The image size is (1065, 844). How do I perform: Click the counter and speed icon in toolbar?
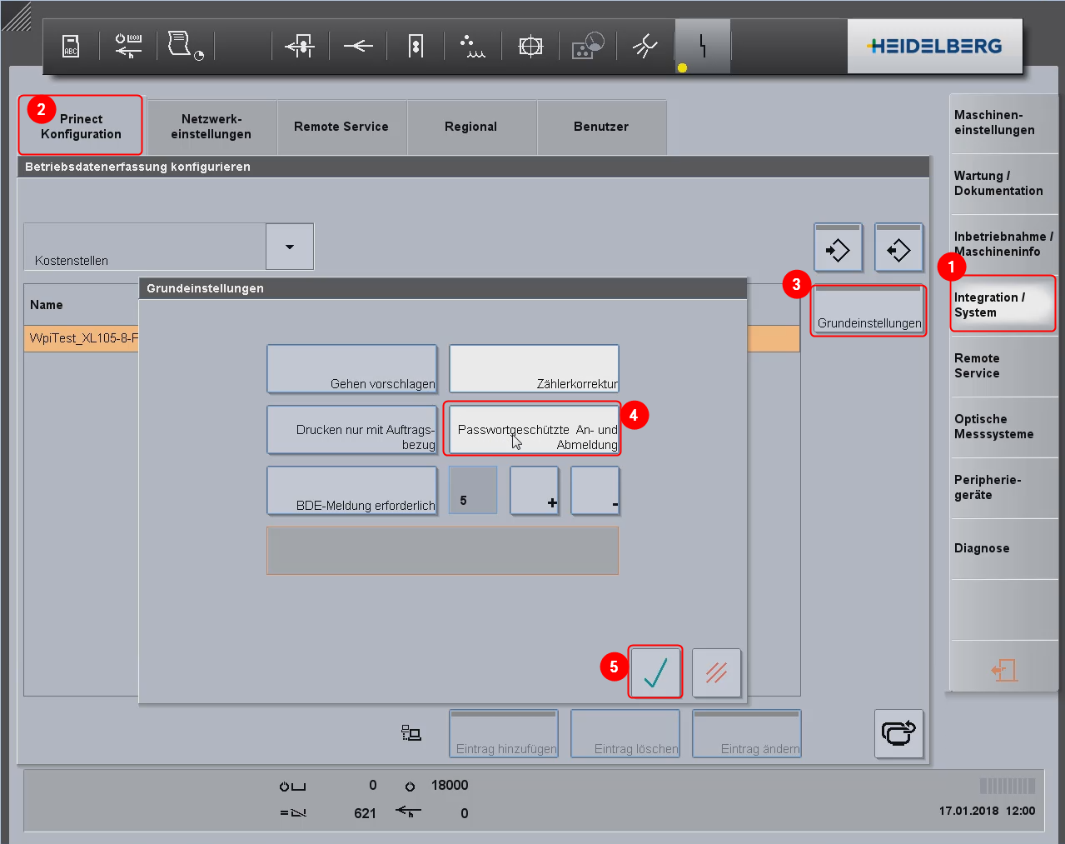128,46
